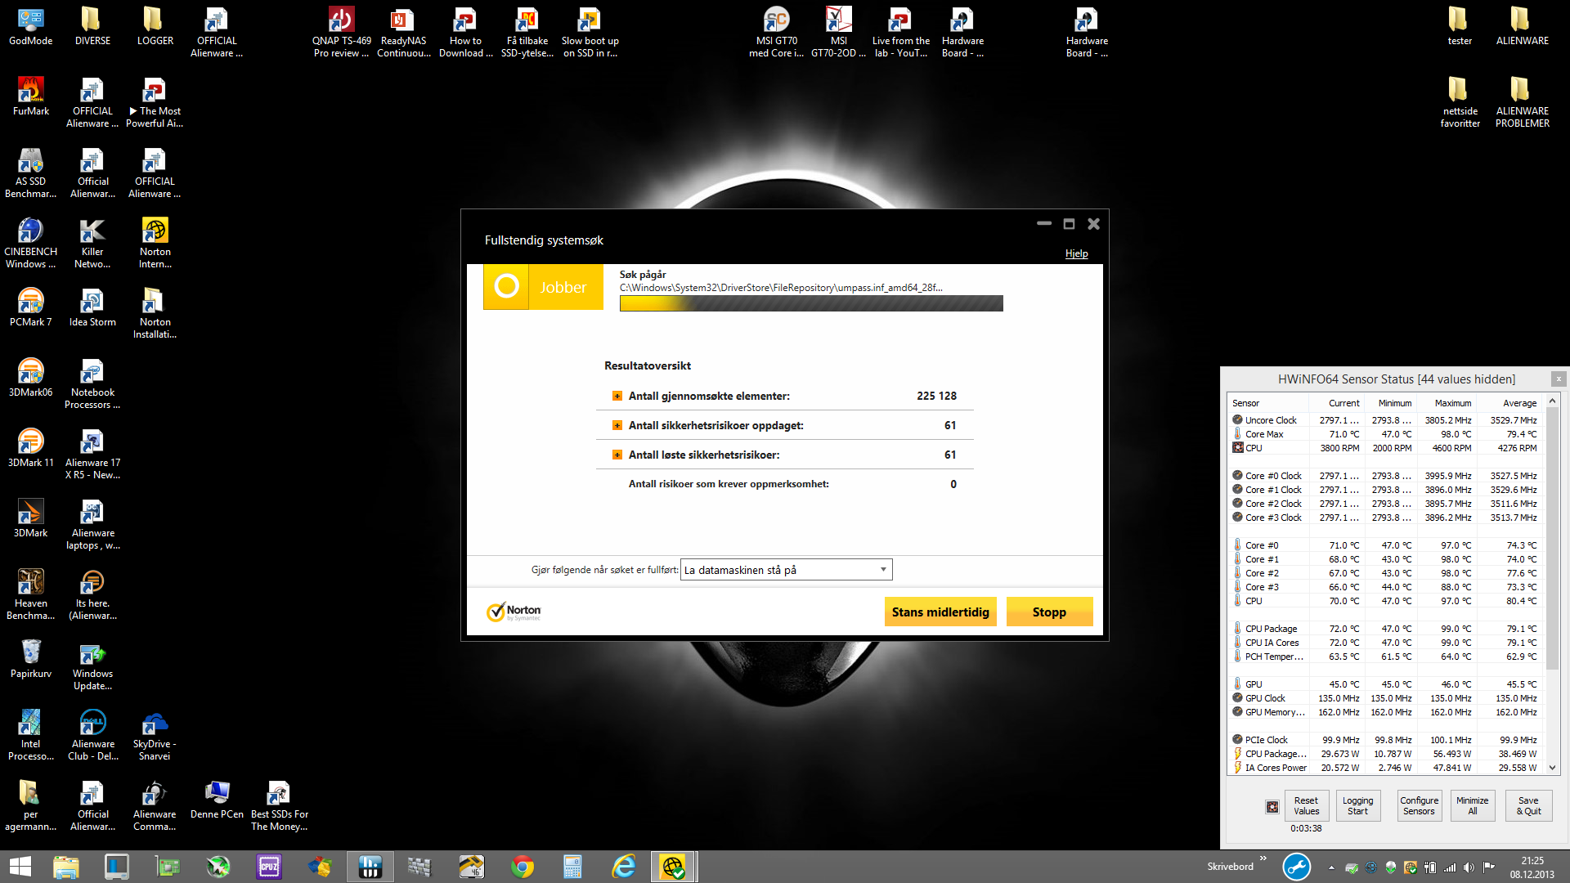1570x883 pixels.
Task: Click Logging Start in HWiNFO64
Action: coord(1357,806)
